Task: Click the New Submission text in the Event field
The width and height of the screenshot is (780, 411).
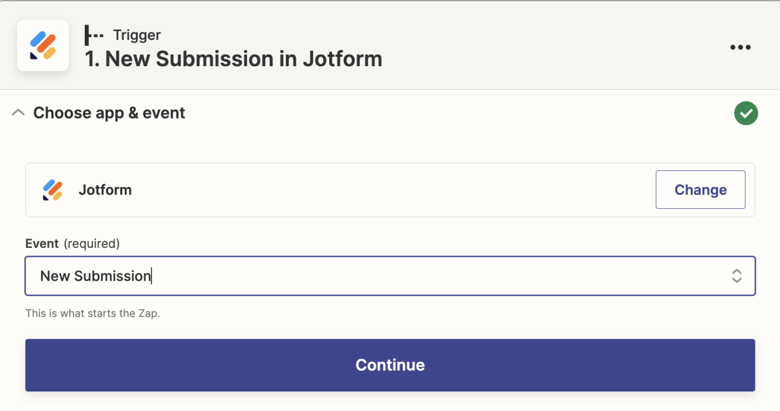Action: coord(95,276)
